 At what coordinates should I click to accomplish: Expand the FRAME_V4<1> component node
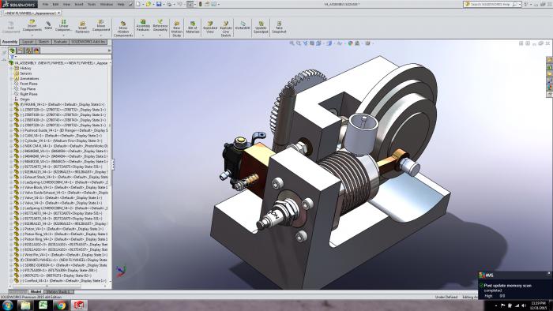click(11, 105)
